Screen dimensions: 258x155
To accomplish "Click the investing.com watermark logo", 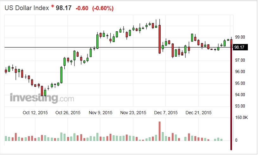I will (x=42, y=98).
